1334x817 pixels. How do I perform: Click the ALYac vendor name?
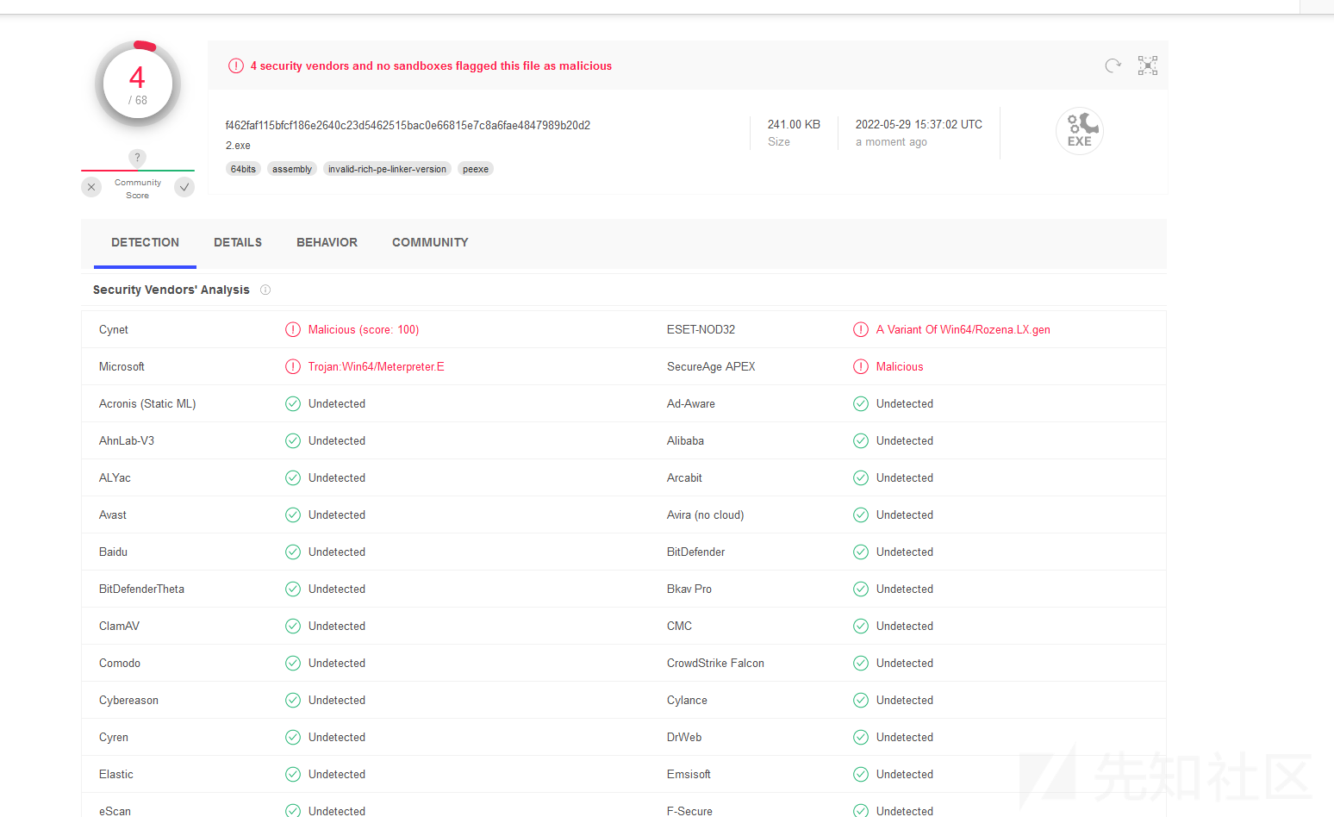(115, 477)
